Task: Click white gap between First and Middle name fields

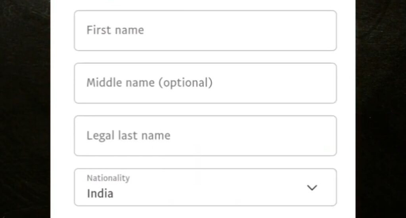Action: tap(205, 57)
